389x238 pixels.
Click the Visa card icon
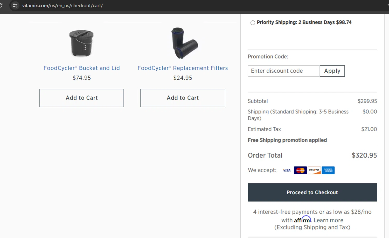pos(287,170)
